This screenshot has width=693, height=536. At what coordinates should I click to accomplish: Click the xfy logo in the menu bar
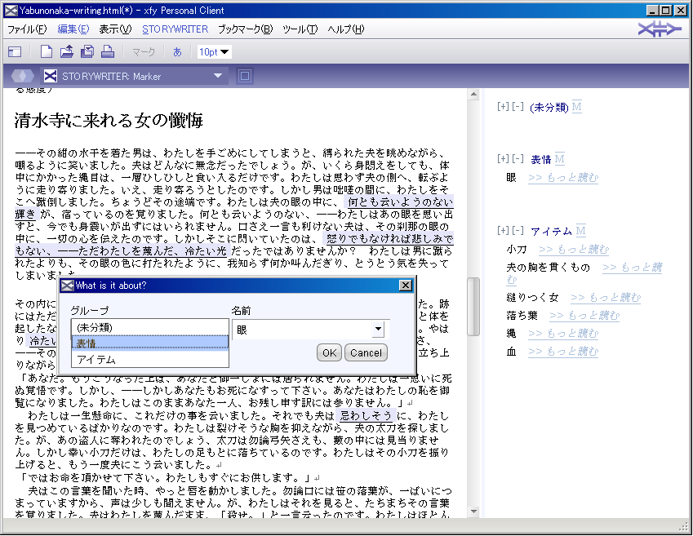[x=660, y=29]
